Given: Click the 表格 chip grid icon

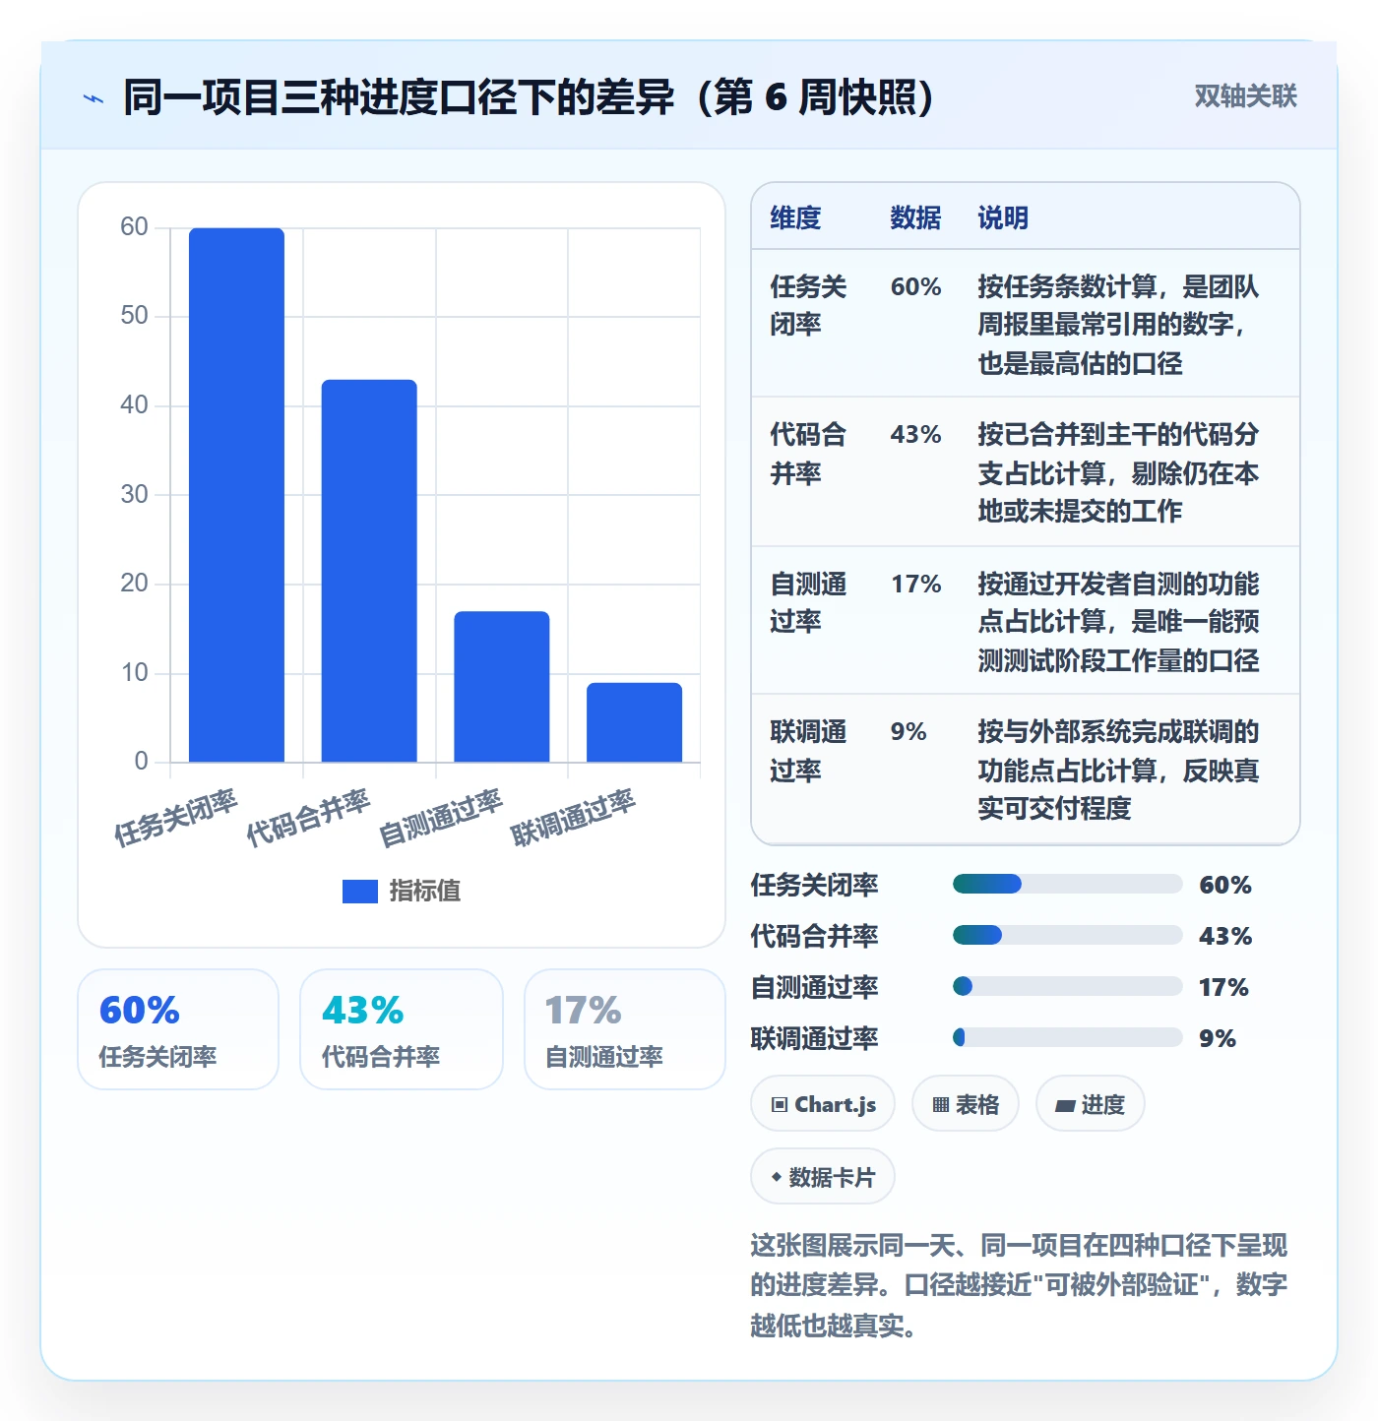Looking at the screenshot, I should tap(941, 1105).
